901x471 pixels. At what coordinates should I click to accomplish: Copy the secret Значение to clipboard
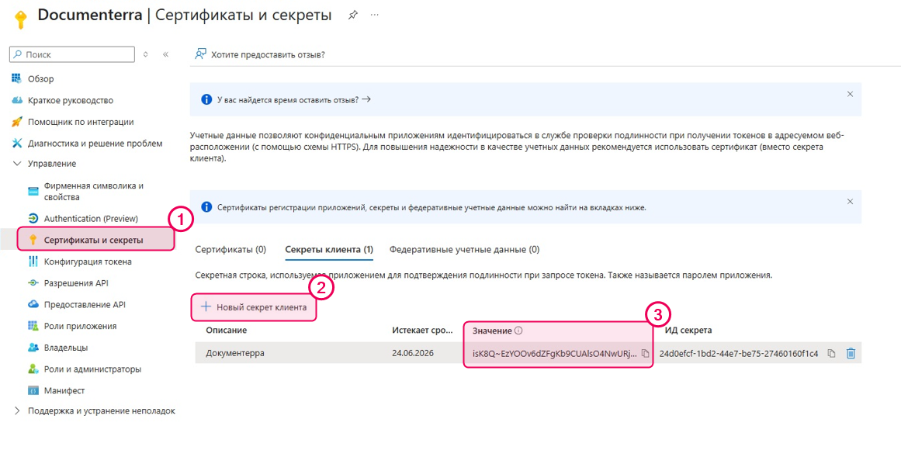[x=646, y=353]
